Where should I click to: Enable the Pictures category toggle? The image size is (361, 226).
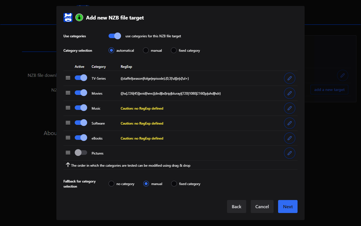(x=81, y=152)
